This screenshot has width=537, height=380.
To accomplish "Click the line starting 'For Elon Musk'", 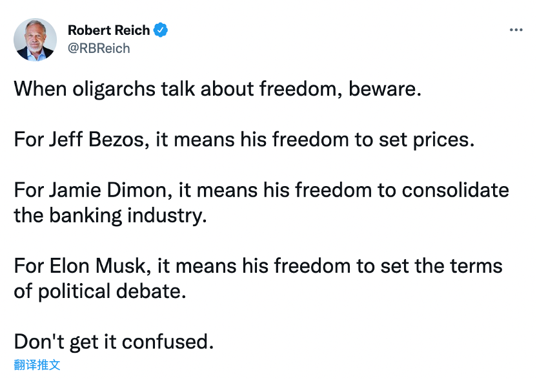I will pos(258,266).
